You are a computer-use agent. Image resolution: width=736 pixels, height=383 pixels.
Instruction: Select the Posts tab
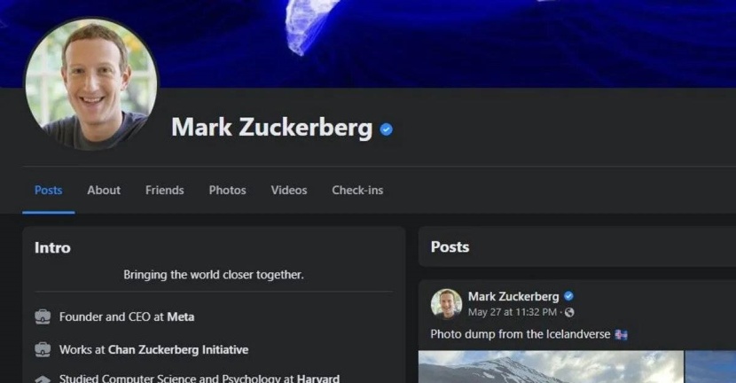pos(49,190)
